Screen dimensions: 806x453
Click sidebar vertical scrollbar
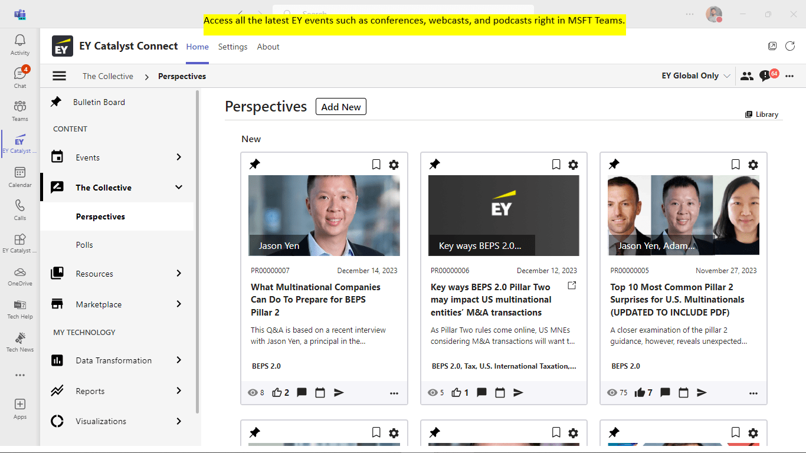click(x=198, y=252)
